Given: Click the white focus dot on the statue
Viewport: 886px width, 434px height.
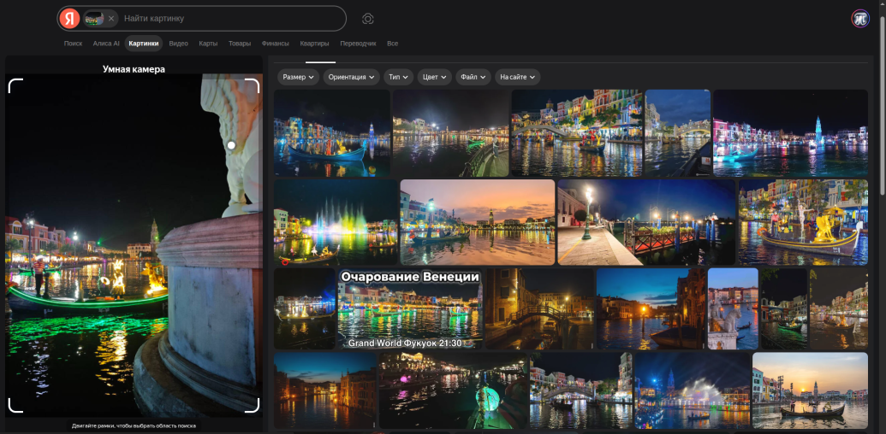Looking at the screenshot, I should (231, 145).
